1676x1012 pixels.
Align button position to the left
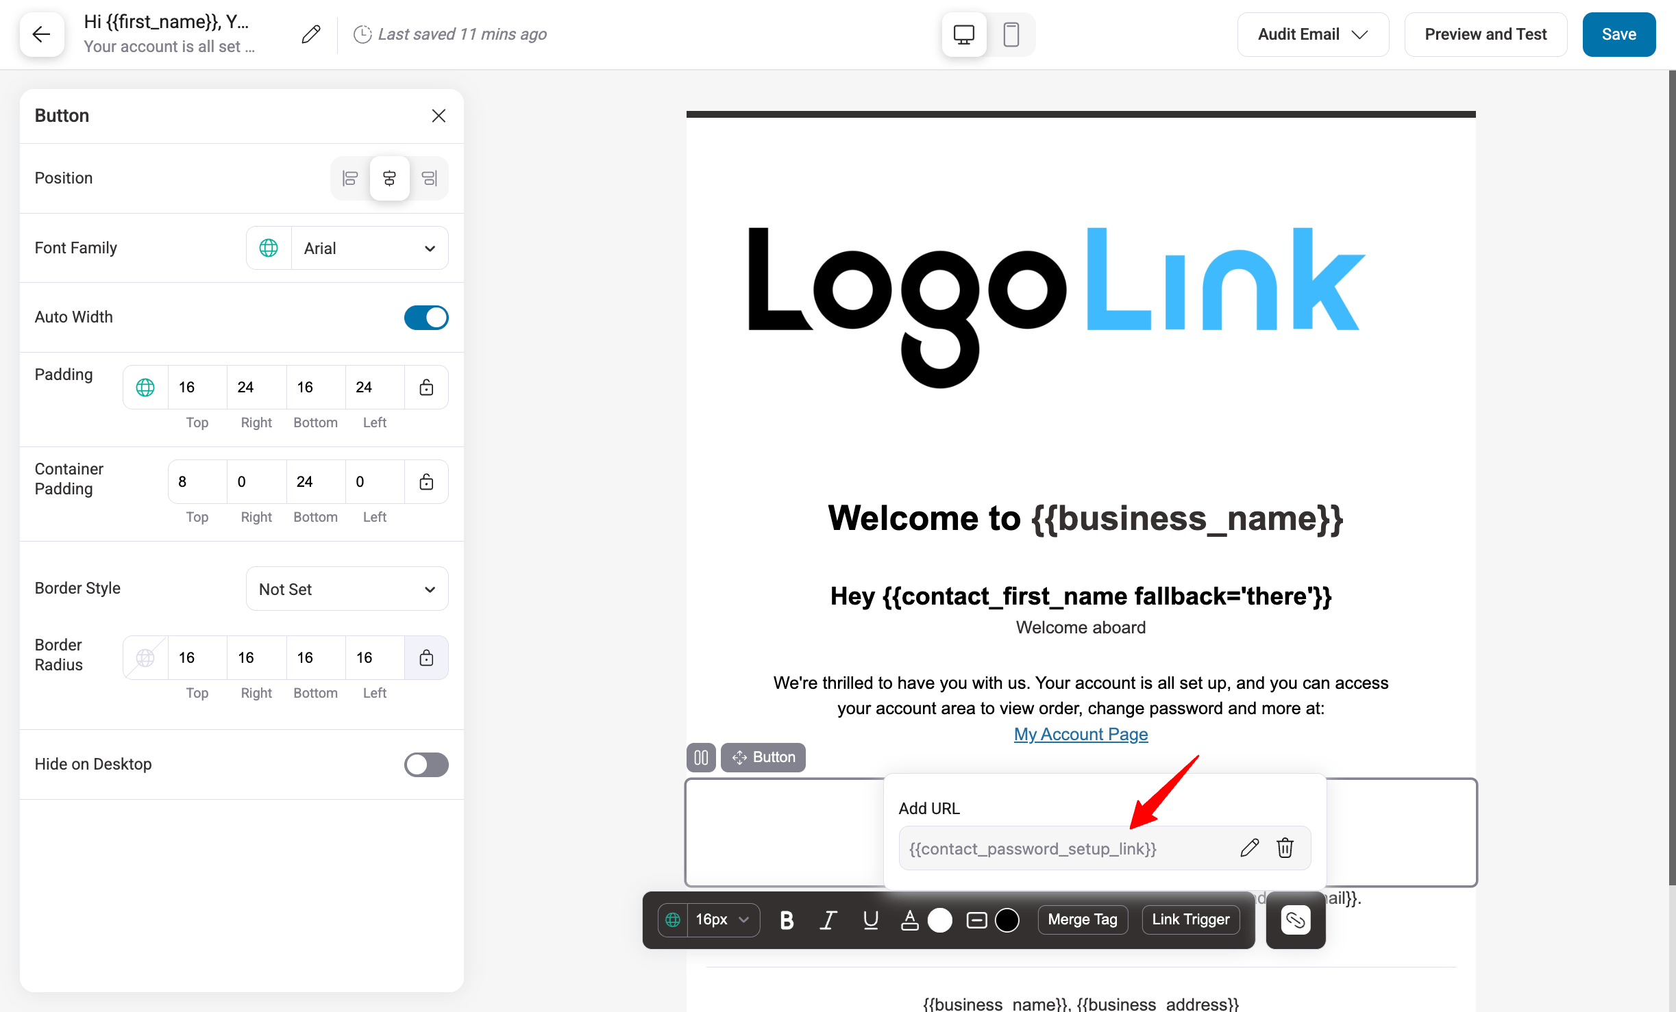tap(350, 179)
